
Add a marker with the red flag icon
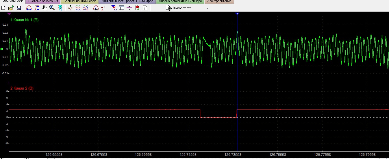click(137, 8)
